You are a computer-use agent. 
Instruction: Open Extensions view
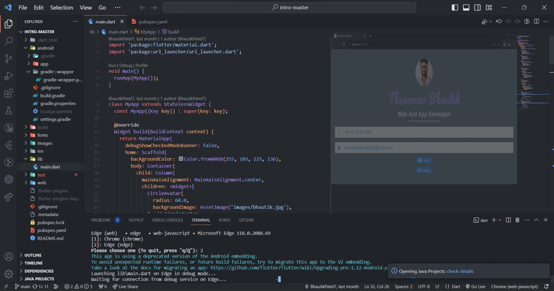pyautogui.click(x=9, y=93)
